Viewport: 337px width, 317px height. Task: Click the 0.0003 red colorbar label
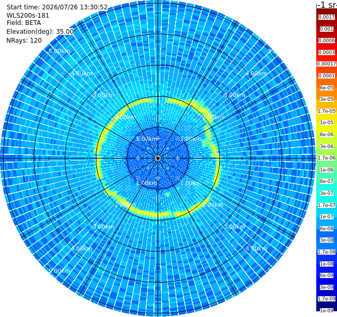pyautogui.click(x=327, y=52)
